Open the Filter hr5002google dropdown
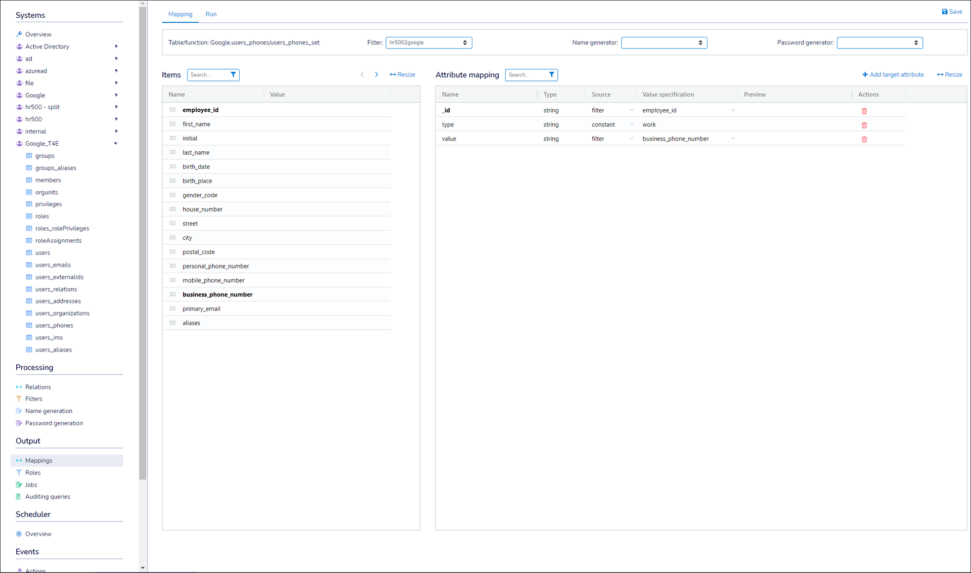 pos(428,43)
